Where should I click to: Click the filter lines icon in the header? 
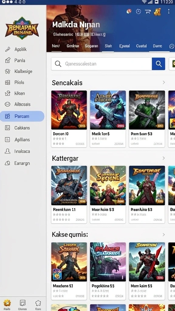(148, 12)
